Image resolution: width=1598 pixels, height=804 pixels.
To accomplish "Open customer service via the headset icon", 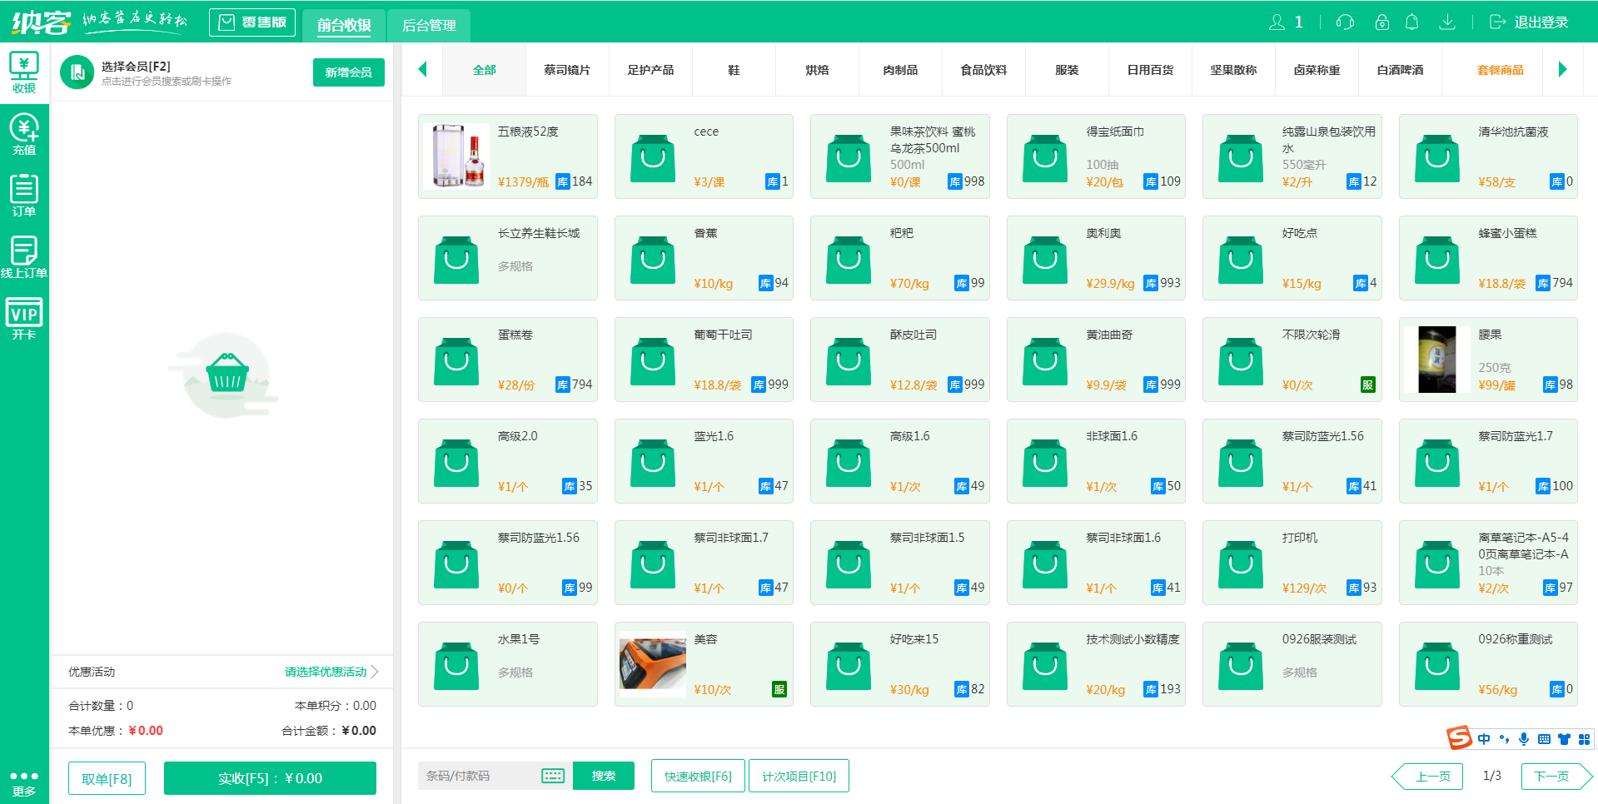I will (1345, 22).
